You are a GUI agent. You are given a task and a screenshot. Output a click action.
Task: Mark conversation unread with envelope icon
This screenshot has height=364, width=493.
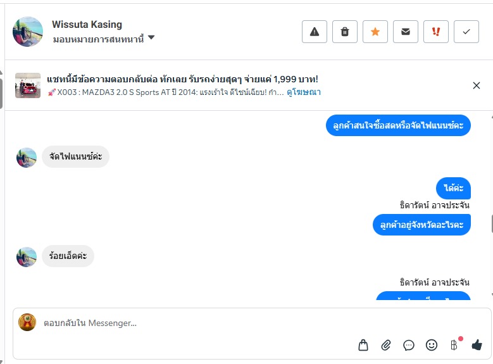406,32
